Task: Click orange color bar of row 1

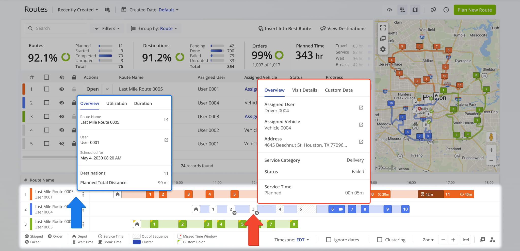Action: tap(24, 89)
